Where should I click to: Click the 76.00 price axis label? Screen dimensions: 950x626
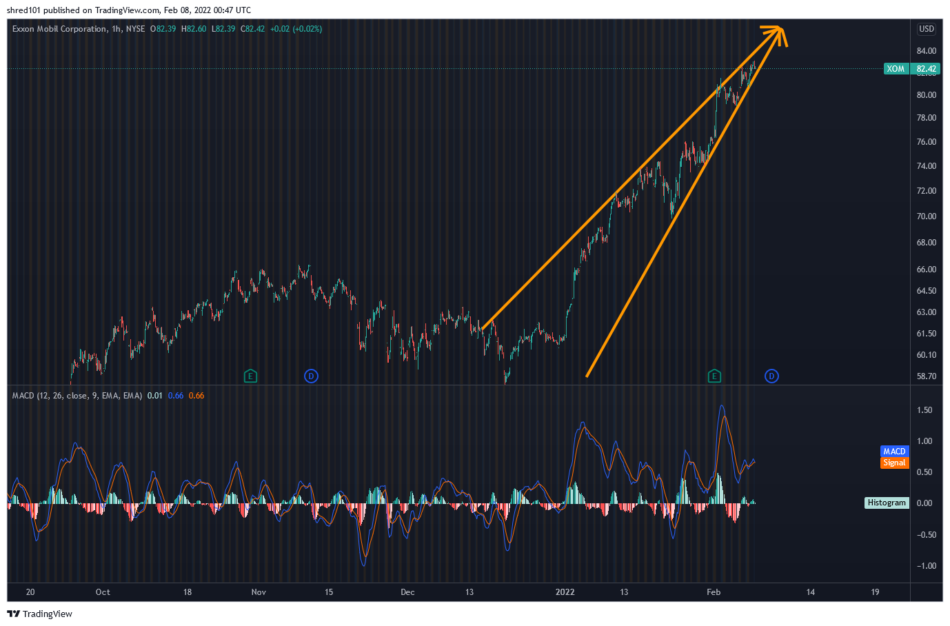coord(927,142)
